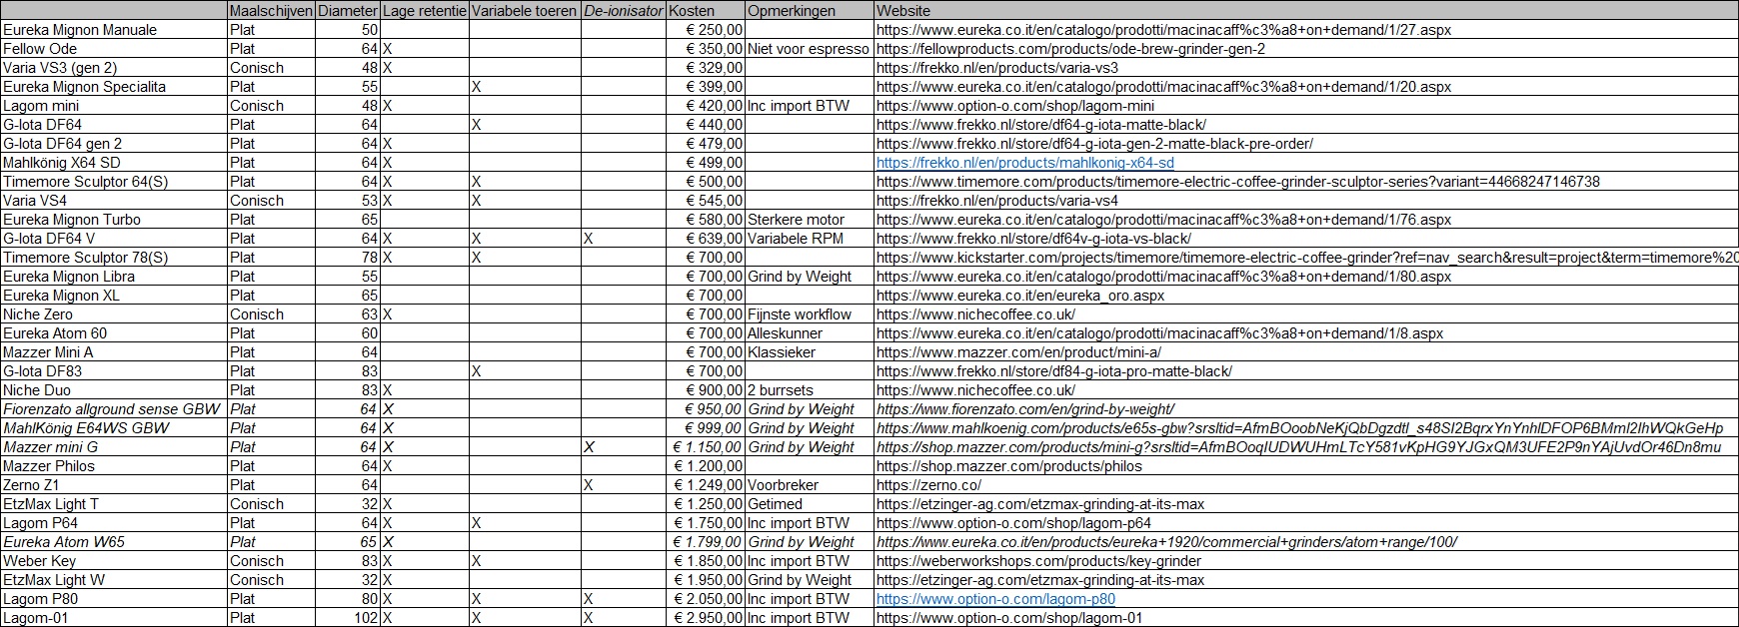Click the € 350,00 price cell
This screenshot has height=627, width=1739.
[x=706, y=49]
